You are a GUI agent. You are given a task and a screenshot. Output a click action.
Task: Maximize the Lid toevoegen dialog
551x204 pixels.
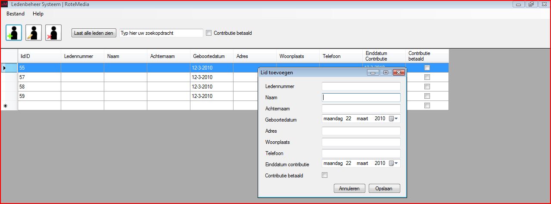click(386, 73)
